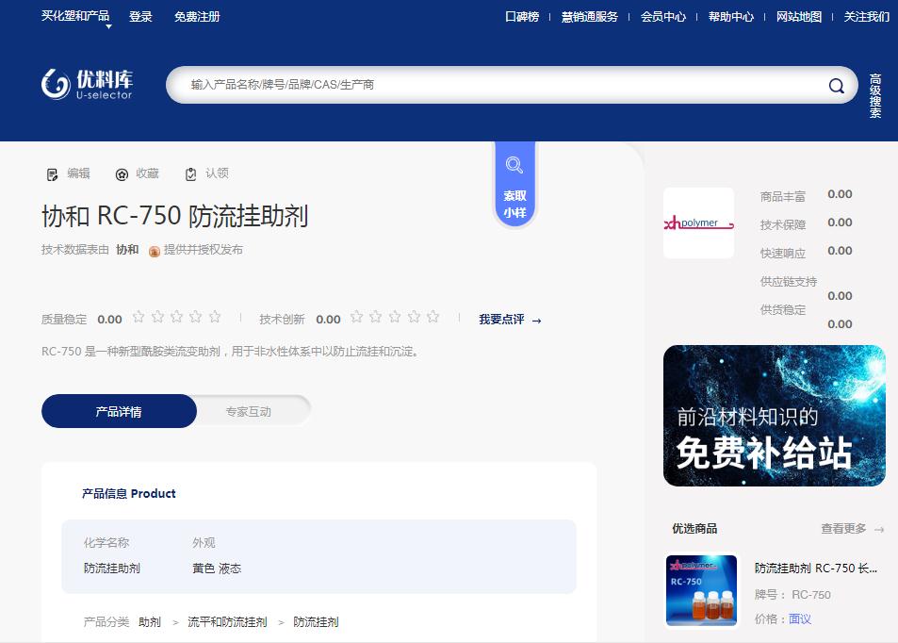
Task: Click the 编辑 text label
Action: point(78,173)
